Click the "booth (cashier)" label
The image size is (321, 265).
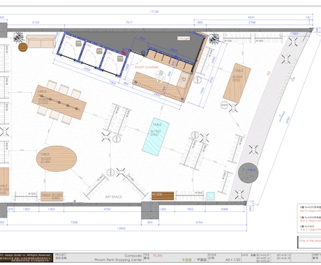(x=147, y=67)
